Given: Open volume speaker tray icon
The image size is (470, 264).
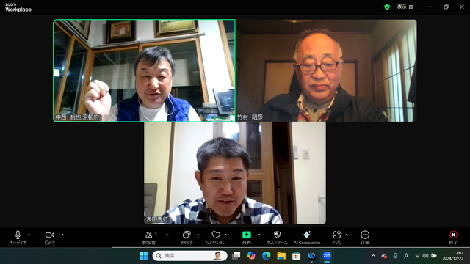Looking at the screenshot, I should click(425, 256).
